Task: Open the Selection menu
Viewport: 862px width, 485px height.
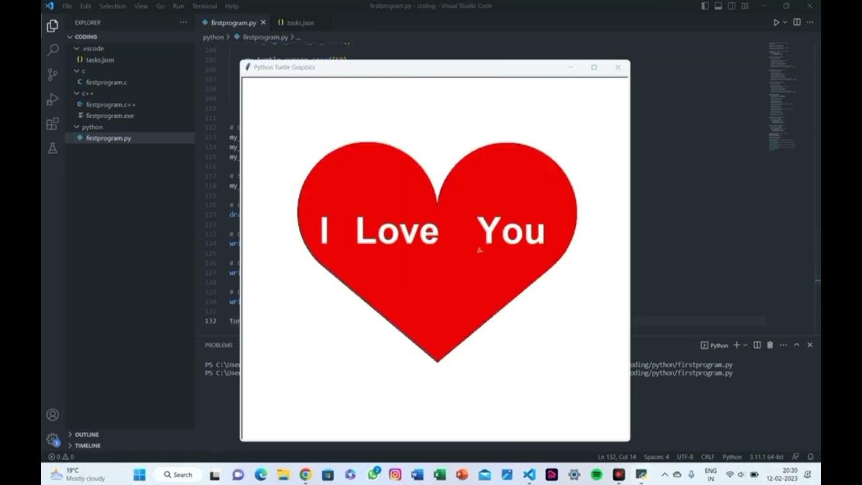Action: pos(112,6)
